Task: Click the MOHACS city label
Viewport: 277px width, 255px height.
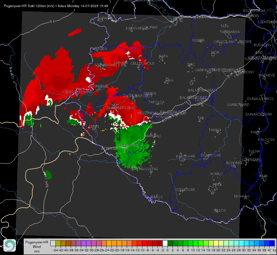Action: [x=242, y=196]
